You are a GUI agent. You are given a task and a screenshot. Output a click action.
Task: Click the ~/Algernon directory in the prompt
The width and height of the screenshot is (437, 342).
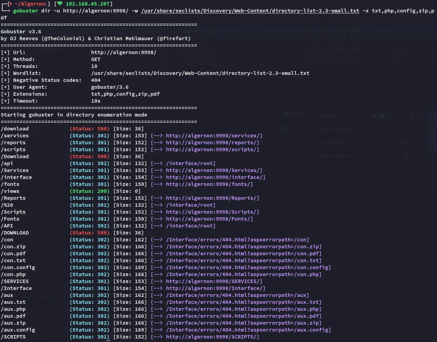[30, 4]
